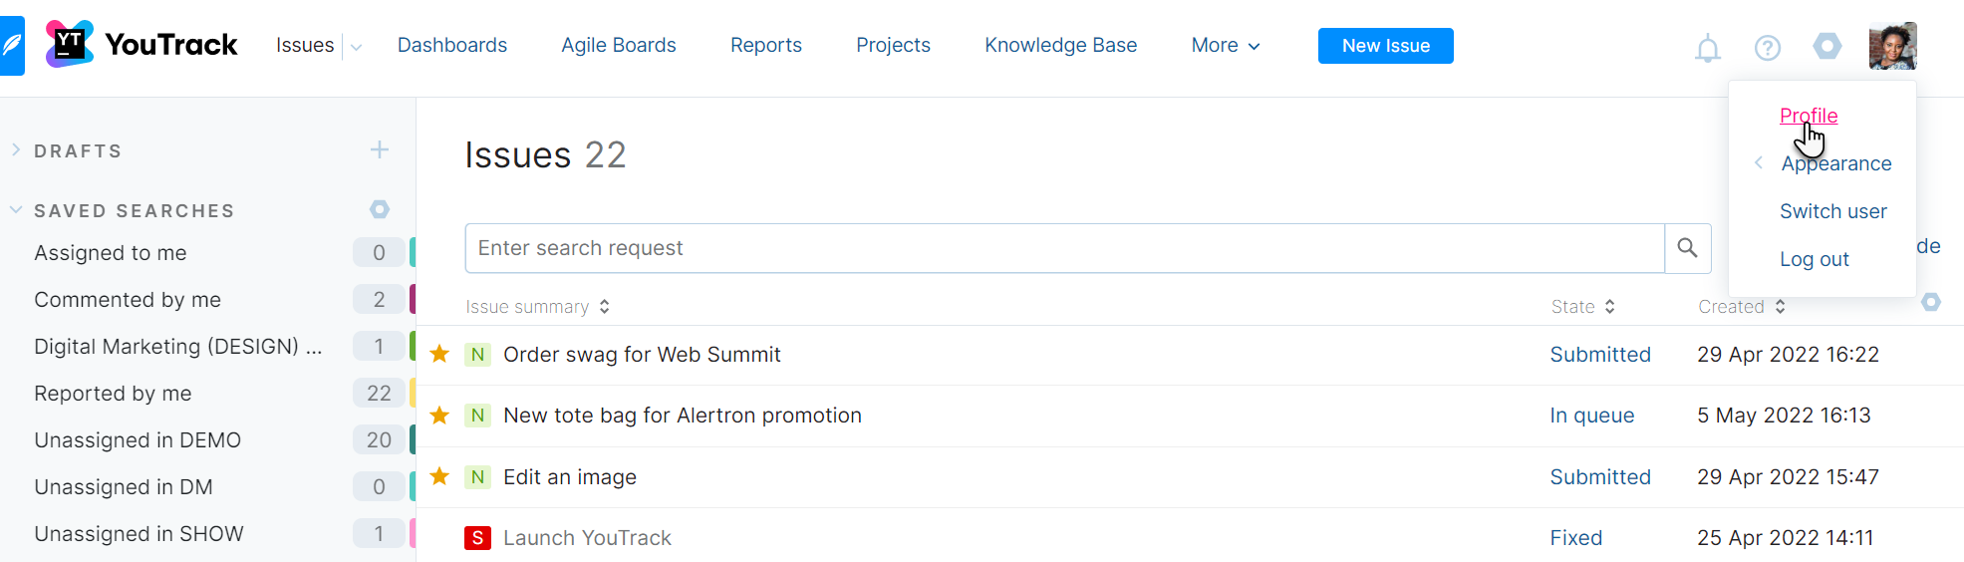Expand the Drafts section
The width and height of the screenshot is (1964, 562).
(16, 150)
